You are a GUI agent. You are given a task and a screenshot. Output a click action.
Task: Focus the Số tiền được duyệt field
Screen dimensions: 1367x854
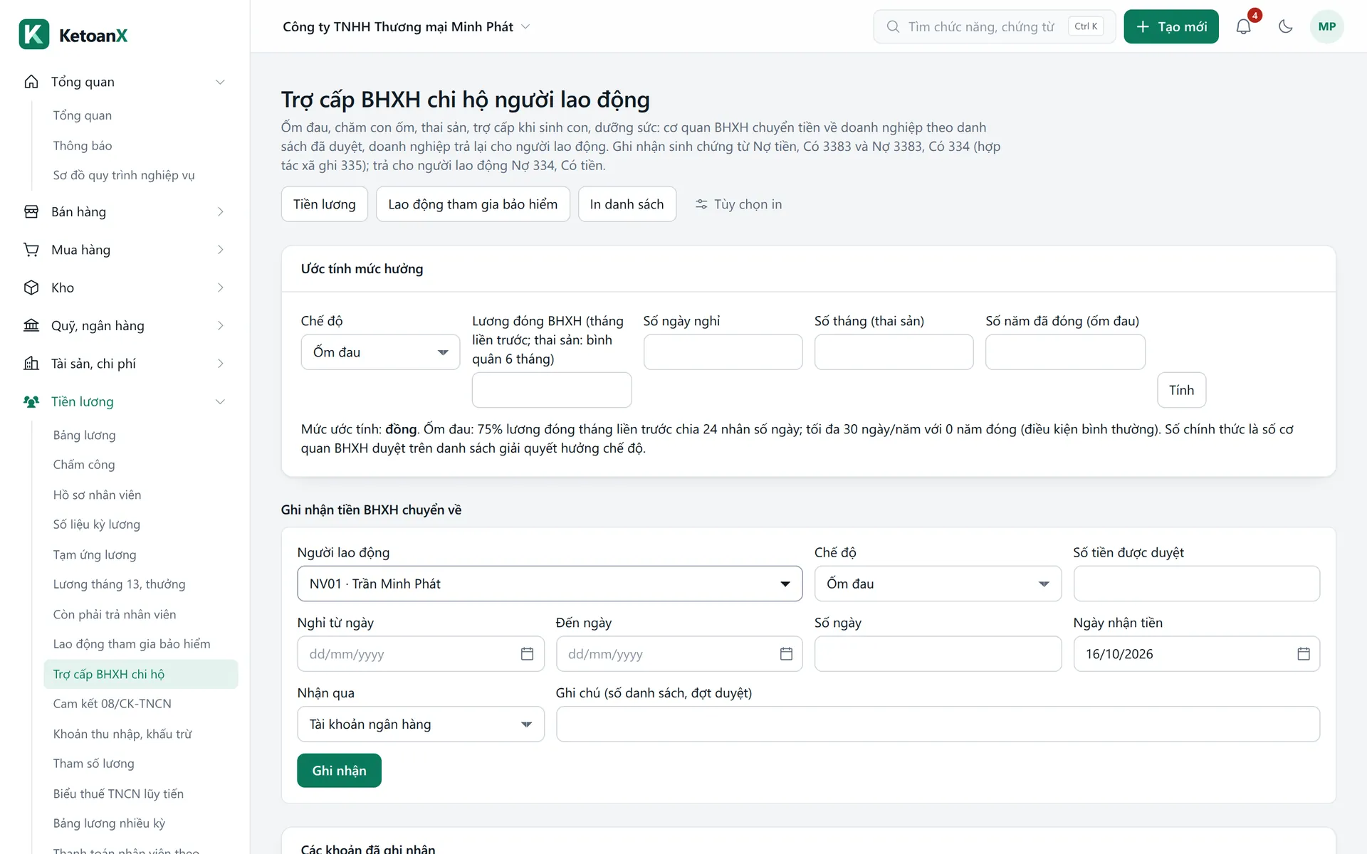tap(1196, 584)
